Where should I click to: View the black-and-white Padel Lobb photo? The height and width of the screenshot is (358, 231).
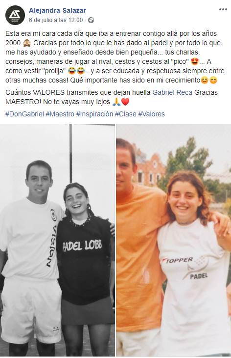pyautogui.click(x=57, y=240)
